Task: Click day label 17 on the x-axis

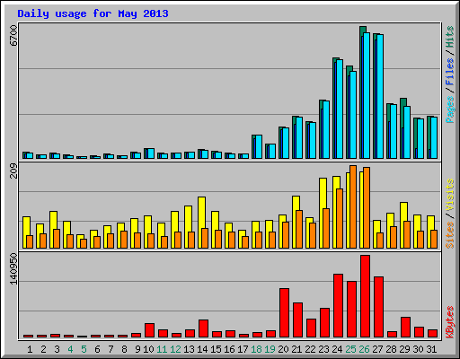Action: point(243,349)
